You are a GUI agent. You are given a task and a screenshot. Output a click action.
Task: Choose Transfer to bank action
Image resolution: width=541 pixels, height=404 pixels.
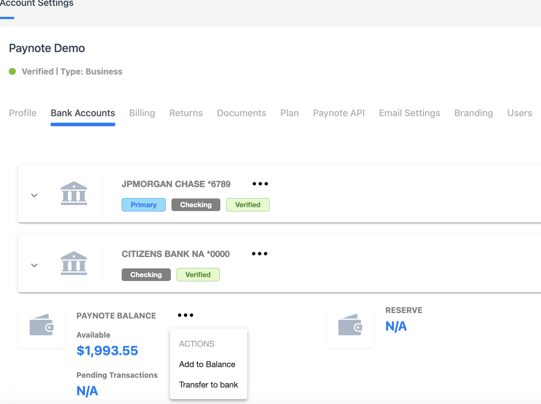pos(208,385)
